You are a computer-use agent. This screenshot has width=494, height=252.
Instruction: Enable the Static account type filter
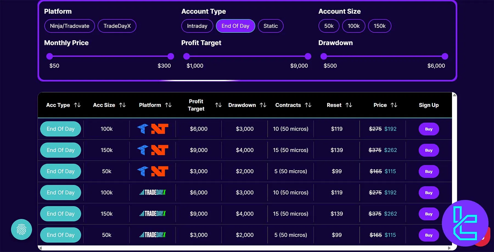271,26
